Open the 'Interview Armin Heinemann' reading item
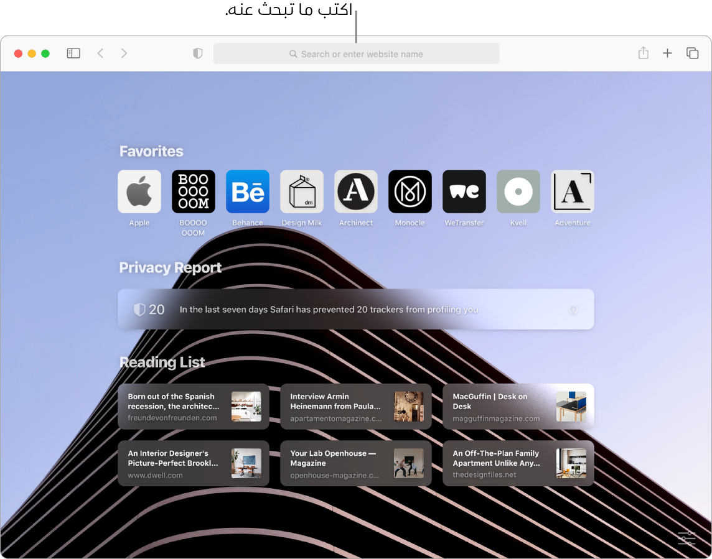712x559 pixels. point(356,407)
